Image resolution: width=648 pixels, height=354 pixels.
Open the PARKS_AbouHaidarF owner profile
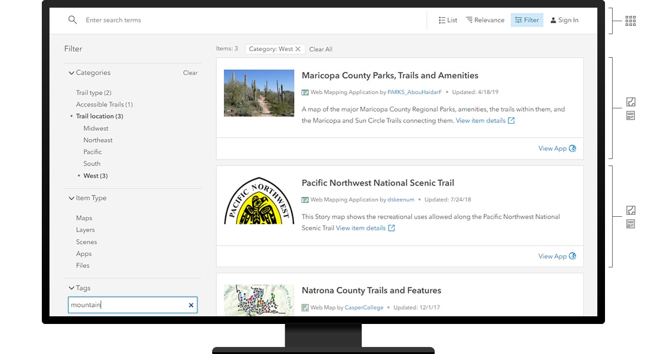(x=415, y=92)
